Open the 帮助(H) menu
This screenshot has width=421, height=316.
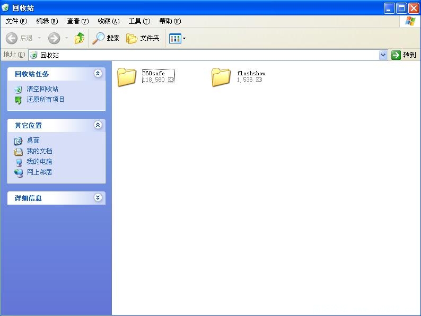tap(170, 21)
